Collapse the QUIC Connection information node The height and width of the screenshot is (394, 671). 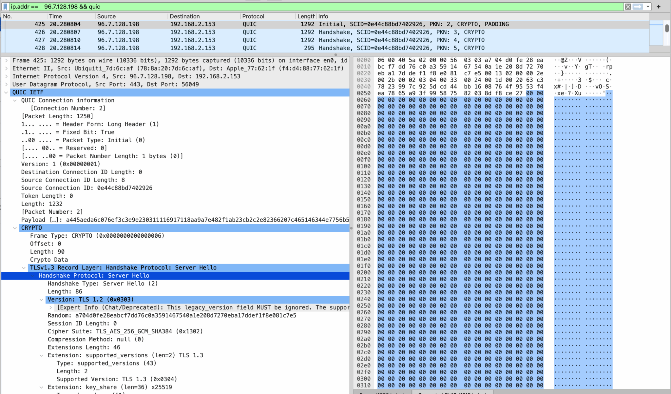point(15,100)
